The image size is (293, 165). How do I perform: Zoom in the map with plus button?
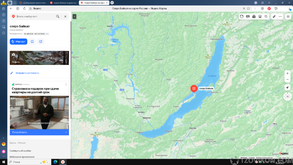tap(288, 73)
